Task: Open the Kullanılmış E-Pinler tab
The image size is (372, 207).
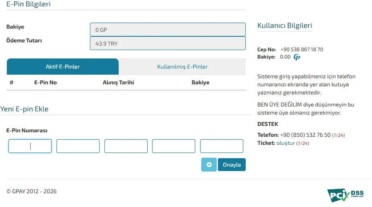Action: 182,67
